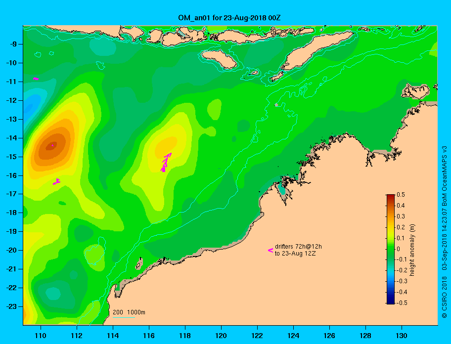The image size is (451, 344).
Task: Click the latitude axis label '-9'
Action: point(13,44)
